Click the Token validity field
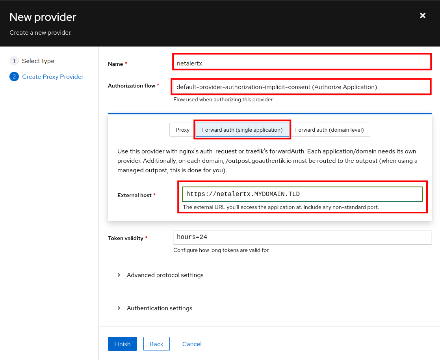The width and height of the screenshot is (440, 360). click(301, 237)
